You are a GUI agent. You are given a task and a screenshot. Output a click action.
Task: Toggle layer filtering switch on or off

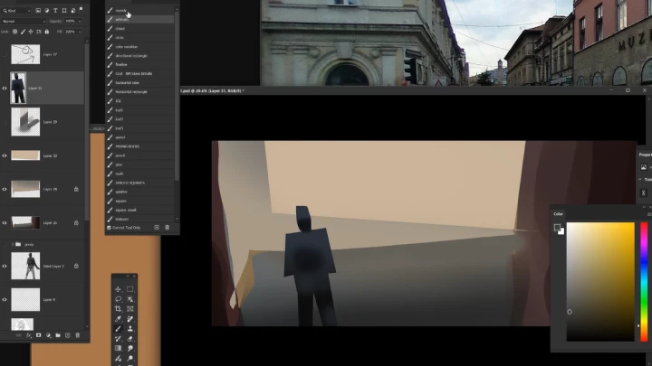pyautogui.click(x=81, y=10)
